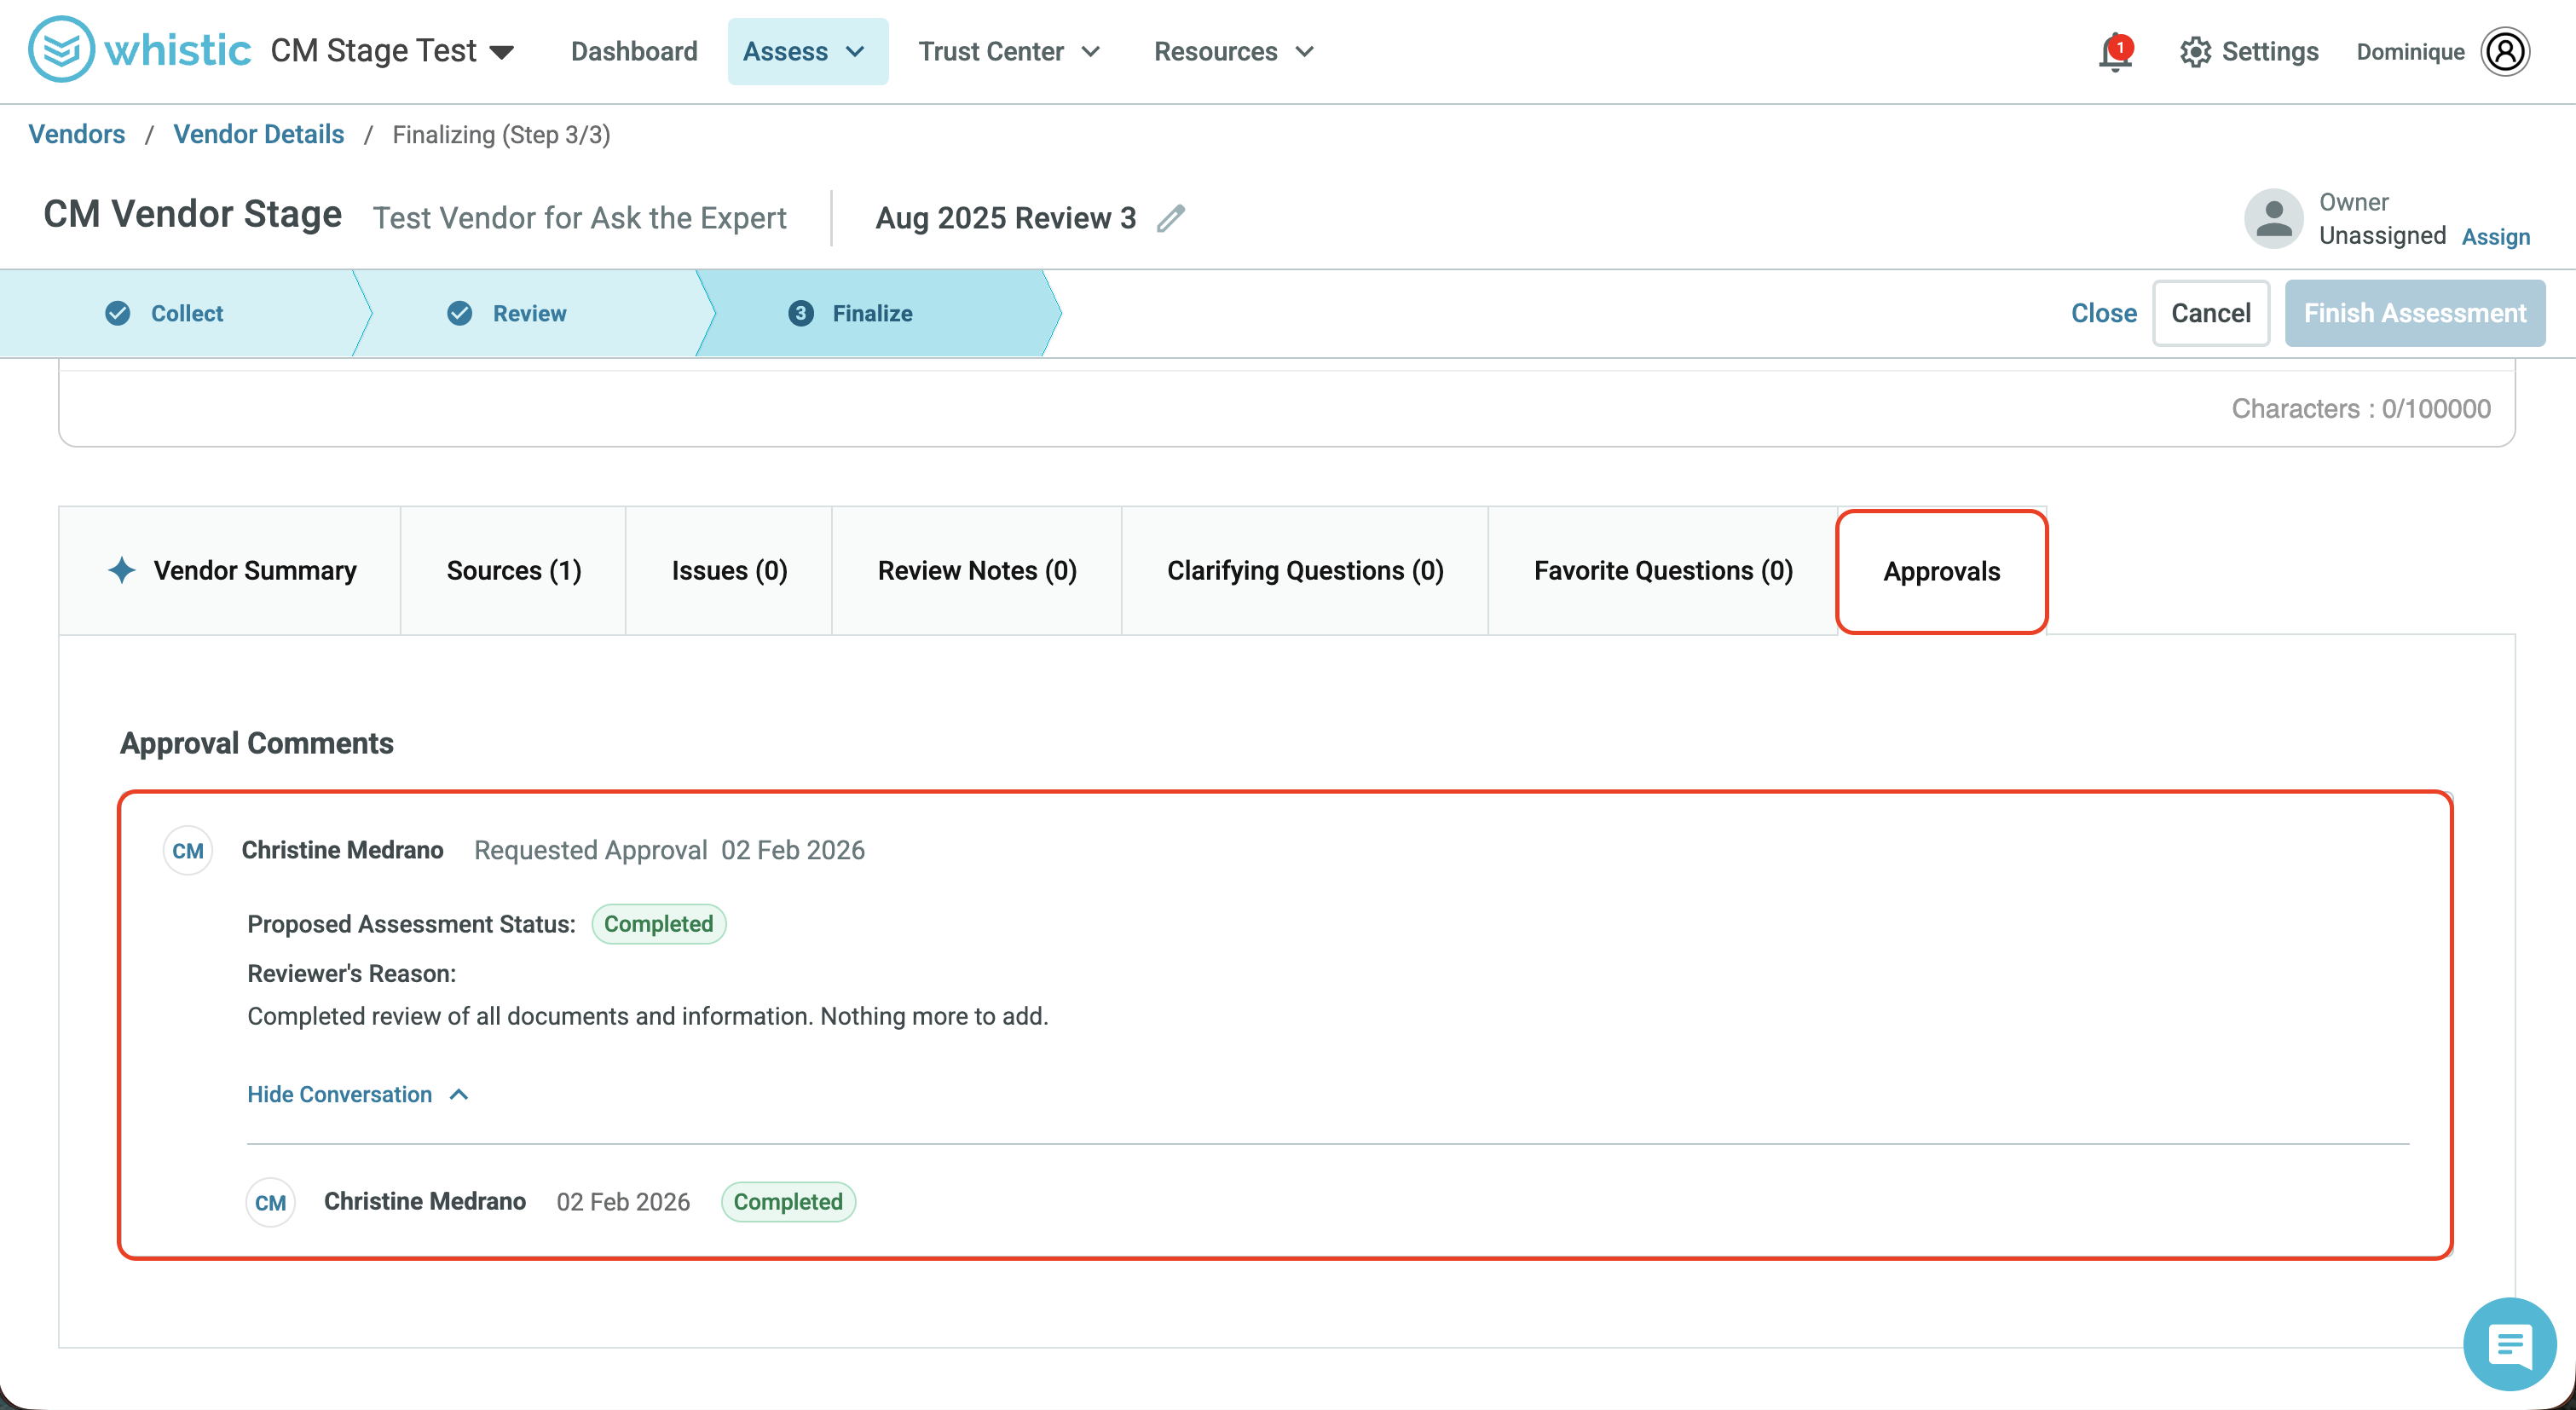
Task: Click the Approval Comments heading
Action: point(257,743)
